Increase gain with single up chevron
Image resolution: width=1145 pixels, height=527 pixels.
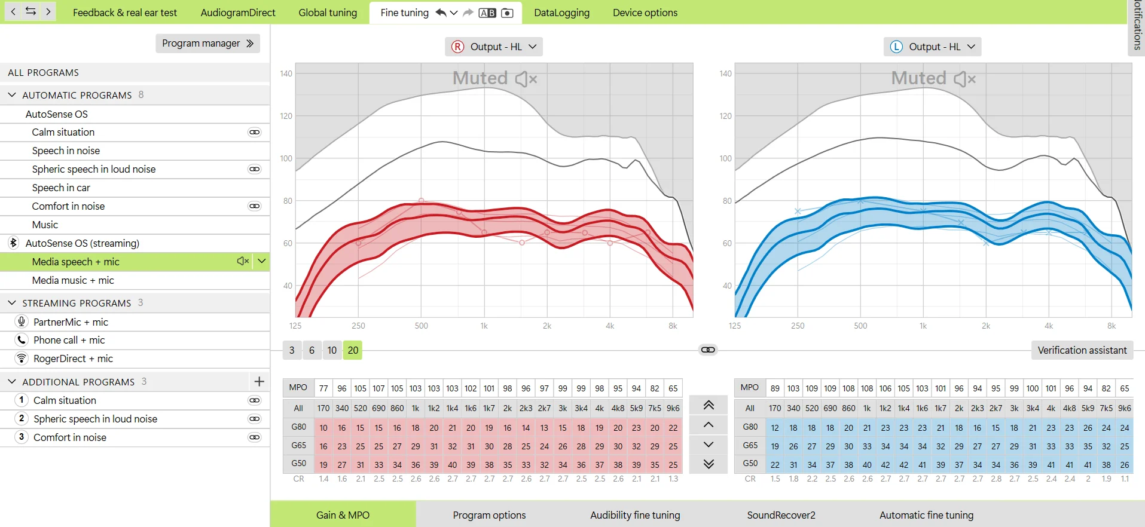point(709,425)
